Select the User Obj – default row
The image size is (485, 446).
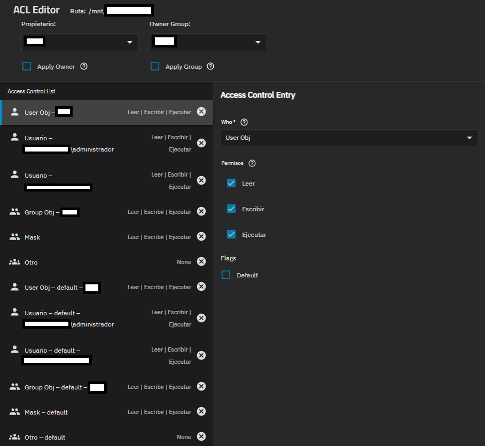(x=107, y=287)
